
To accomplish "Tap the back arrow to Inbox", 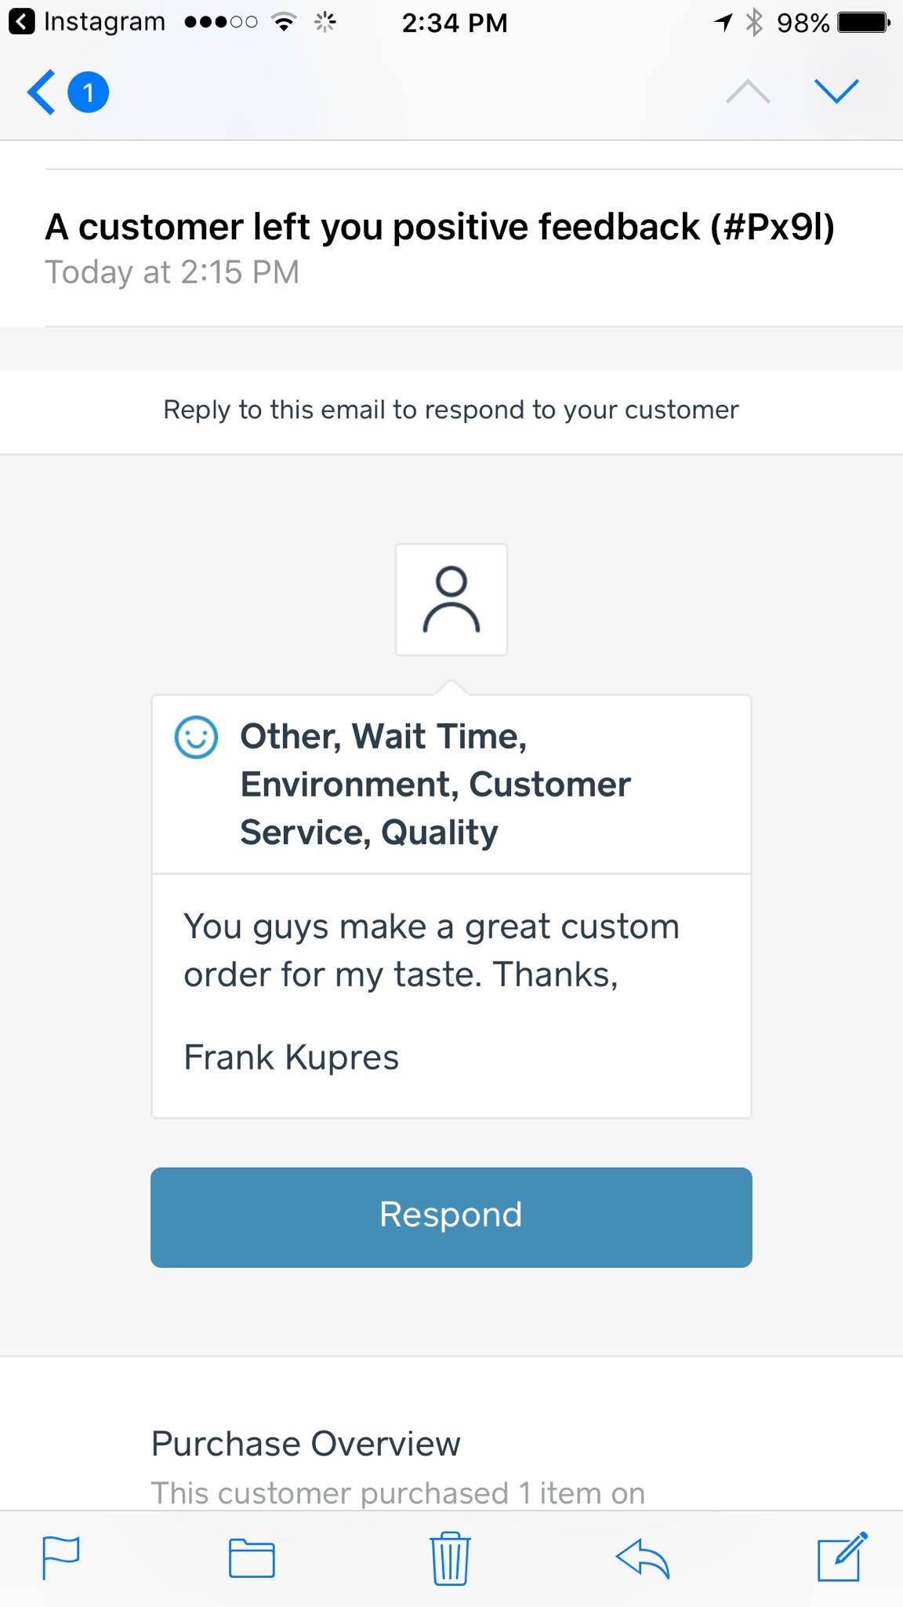I will [42, 93].
